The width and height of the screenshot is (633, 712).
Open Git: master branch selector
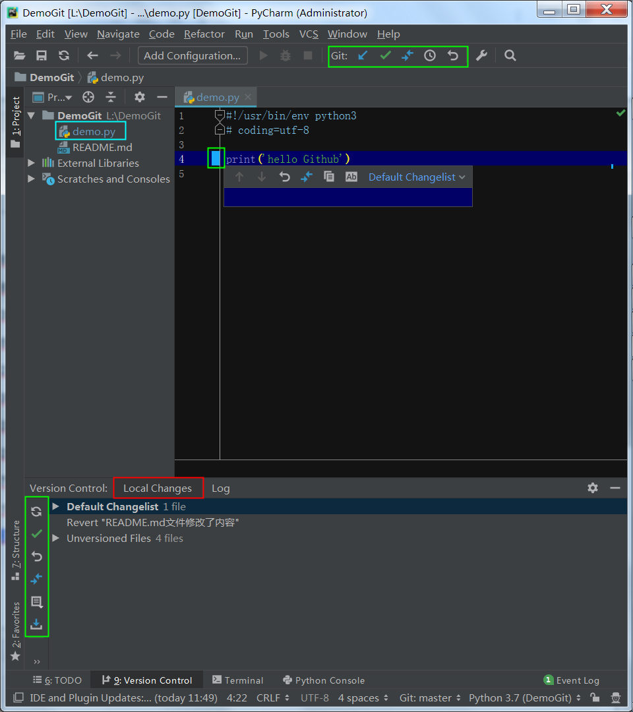pyautogui.click(x=430, y=698)
